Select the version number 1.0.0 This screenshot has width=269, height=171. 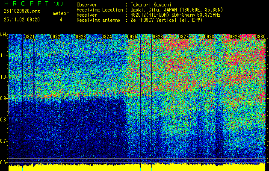point(58,4)
